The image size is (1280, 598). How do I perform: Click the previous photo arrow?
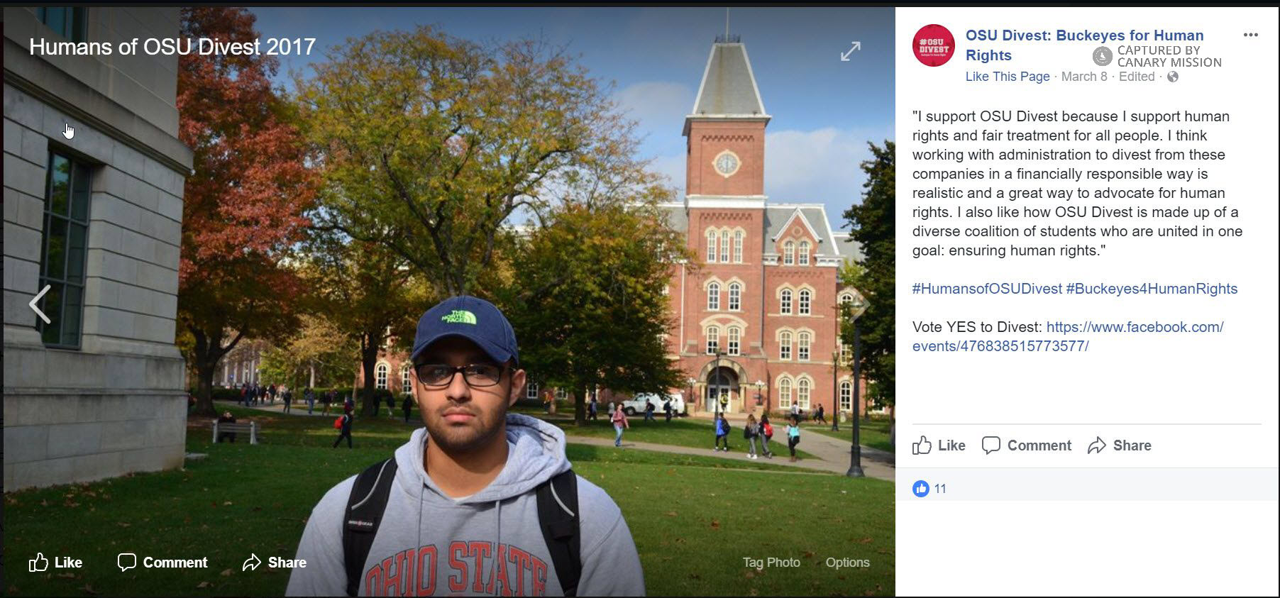[x=40, y=304]
